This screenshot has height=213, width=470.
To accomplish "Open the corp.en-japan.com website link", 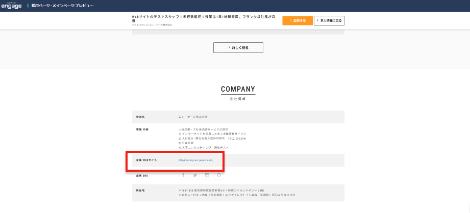I will (196, 161).
